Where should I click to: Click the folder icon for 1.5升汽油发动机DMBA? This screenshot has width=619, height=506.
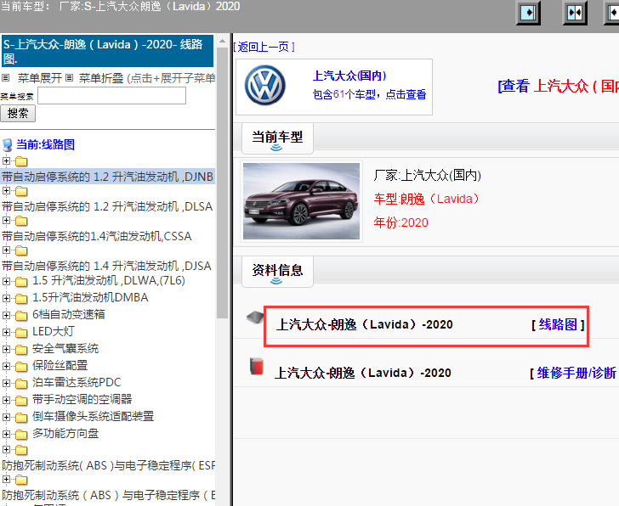click(x=21, y=298)
